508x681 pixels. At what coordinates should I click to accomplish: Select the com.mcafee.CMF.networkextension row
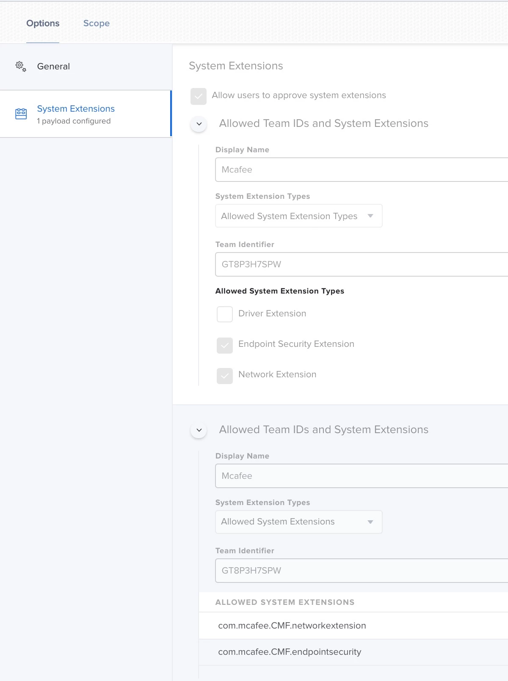click(353, 626)
